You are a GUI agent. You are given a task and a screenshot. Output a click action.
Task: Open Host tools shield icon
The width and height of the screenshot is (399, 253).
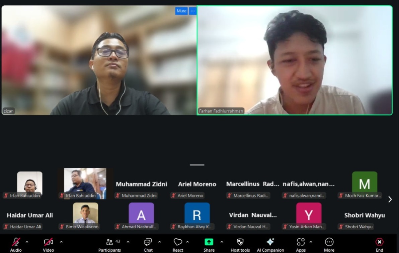pos(240,242)
